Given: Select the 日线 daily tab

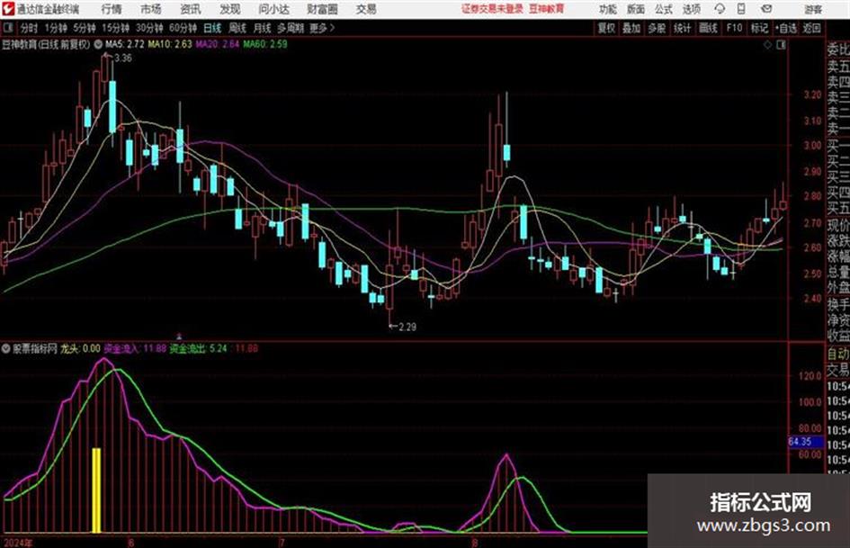Looking at the screenshot, I should point(212,28).
